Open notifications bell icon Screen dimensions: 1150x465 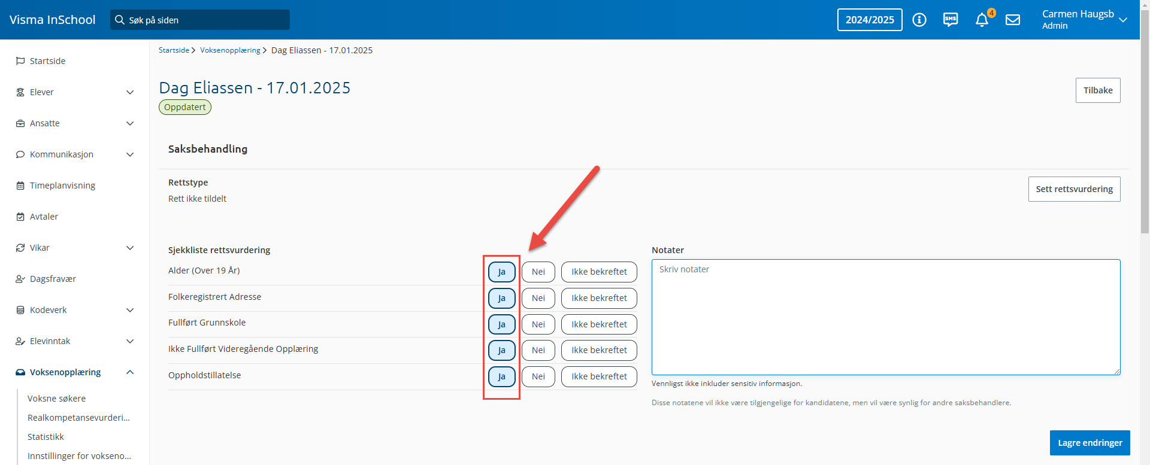click(982, 20)
